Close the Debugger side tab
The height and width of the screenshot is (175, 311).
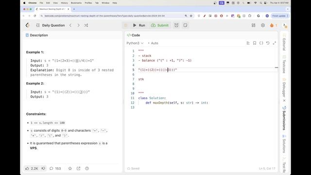pos(284,101)
